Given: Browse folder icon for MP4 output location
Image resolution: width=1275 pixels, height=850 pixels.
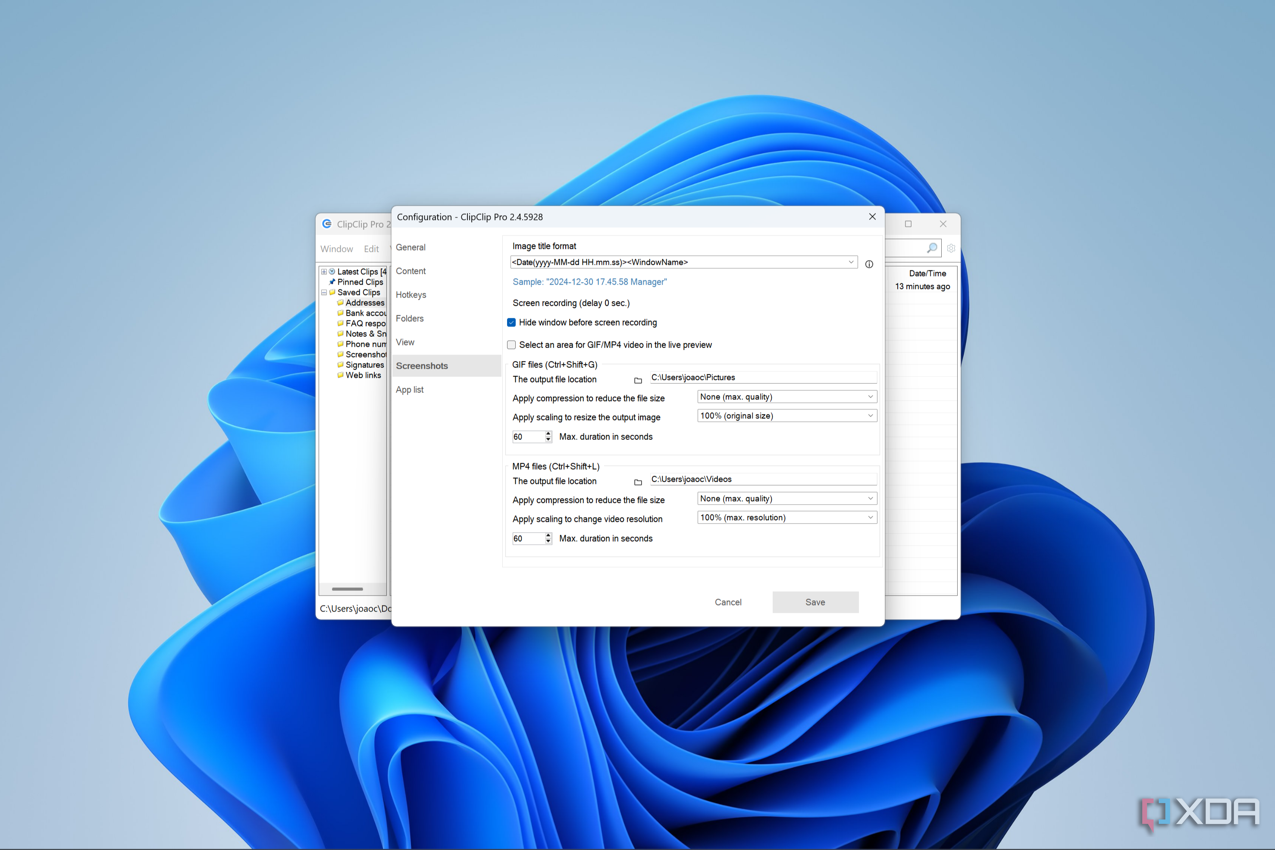Looking at the screenshot, I should pos(638,482).
